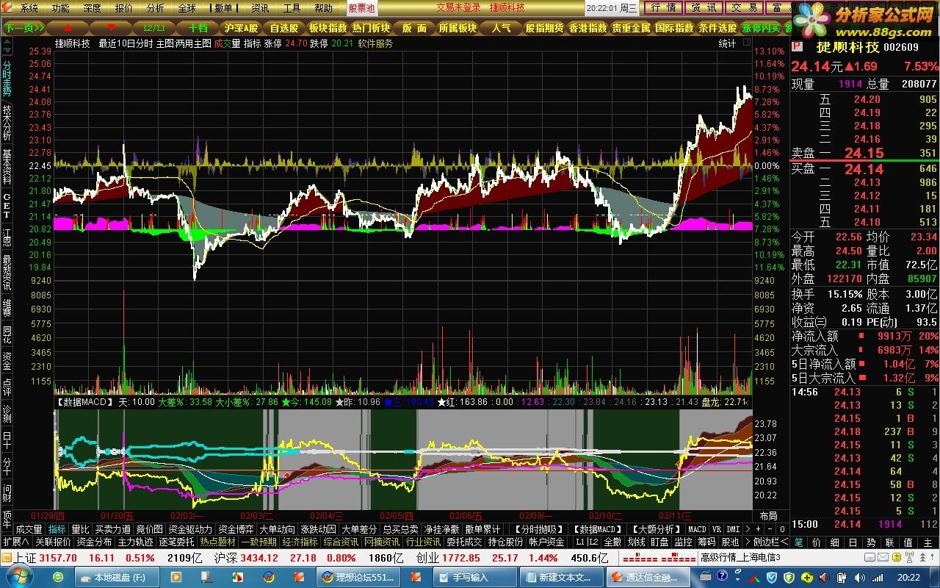940x588 pixels.
Task: Toggle the L2 level-two data button
Action: point(593,542)
